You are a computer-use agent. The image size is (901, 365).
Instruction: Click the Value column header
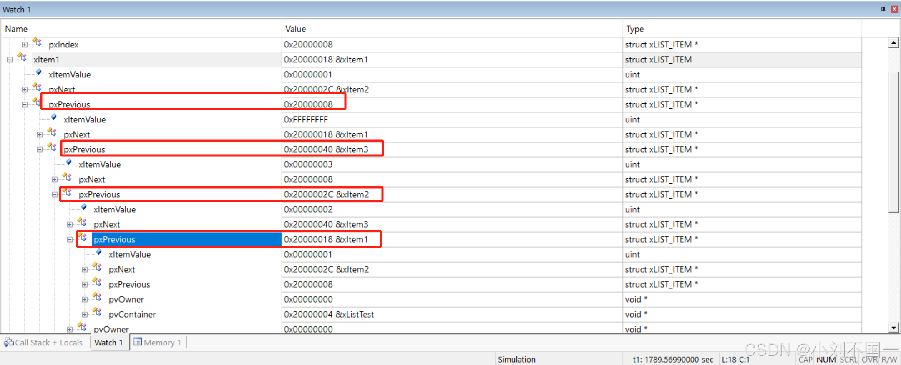pos(452,29)
